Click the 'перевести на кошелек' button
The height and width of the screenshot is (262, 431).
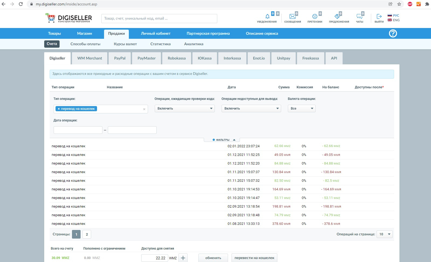click(x=254, y=258)
